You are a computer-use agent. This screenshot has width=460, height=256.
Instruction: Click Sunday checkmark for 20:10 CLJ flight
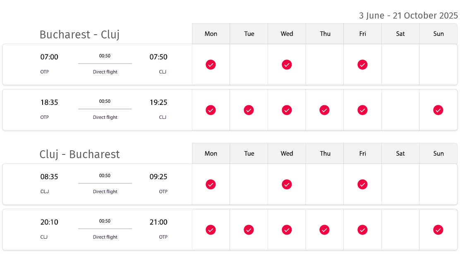[438, 230]
